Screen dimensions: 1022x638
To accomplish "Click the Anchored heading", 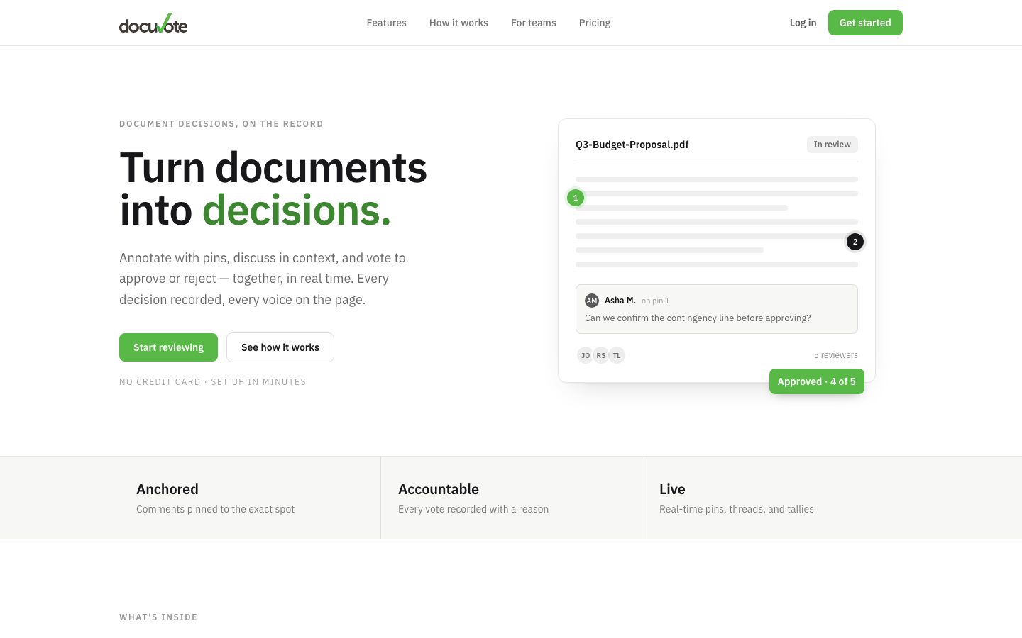I will pos(167,489).
